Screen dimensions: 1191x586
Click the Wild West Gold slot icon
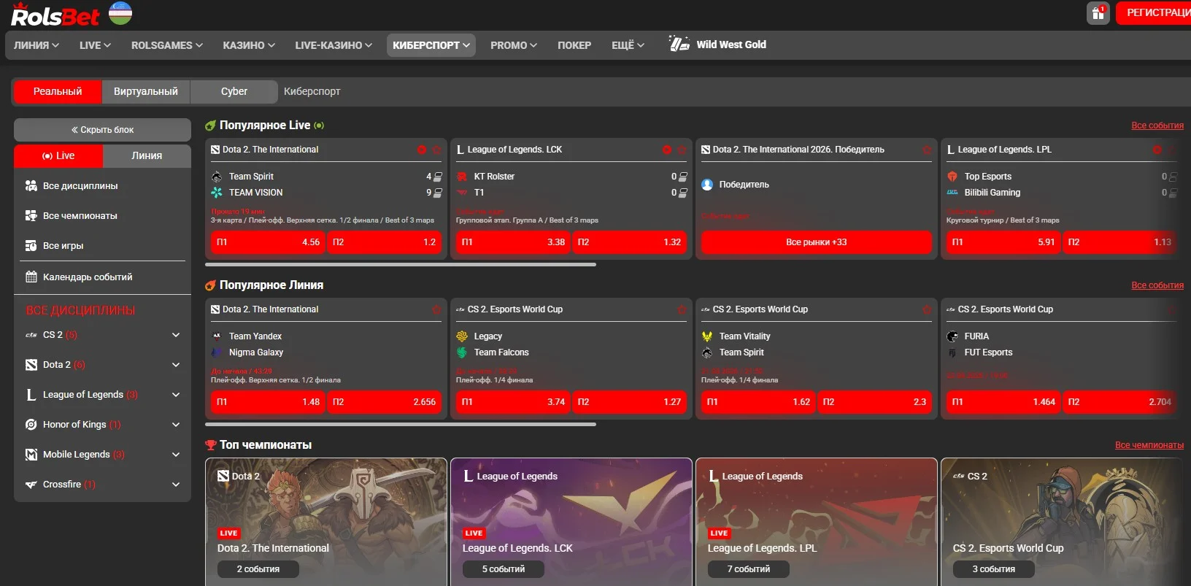679,45
